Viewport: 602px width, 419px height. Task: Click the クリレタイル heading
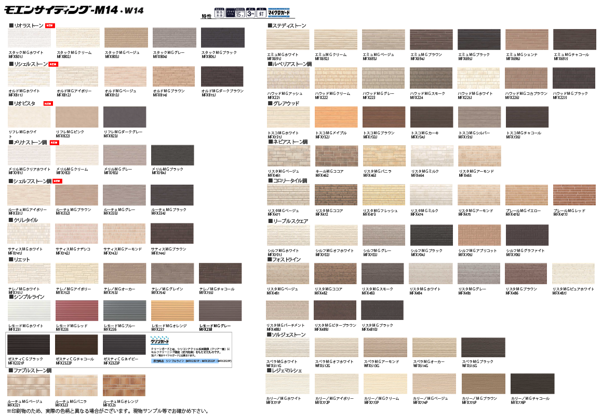23,220
